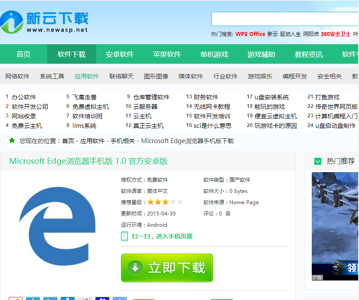Click the third rating star
359x300 pixels.
pos(166,201)
